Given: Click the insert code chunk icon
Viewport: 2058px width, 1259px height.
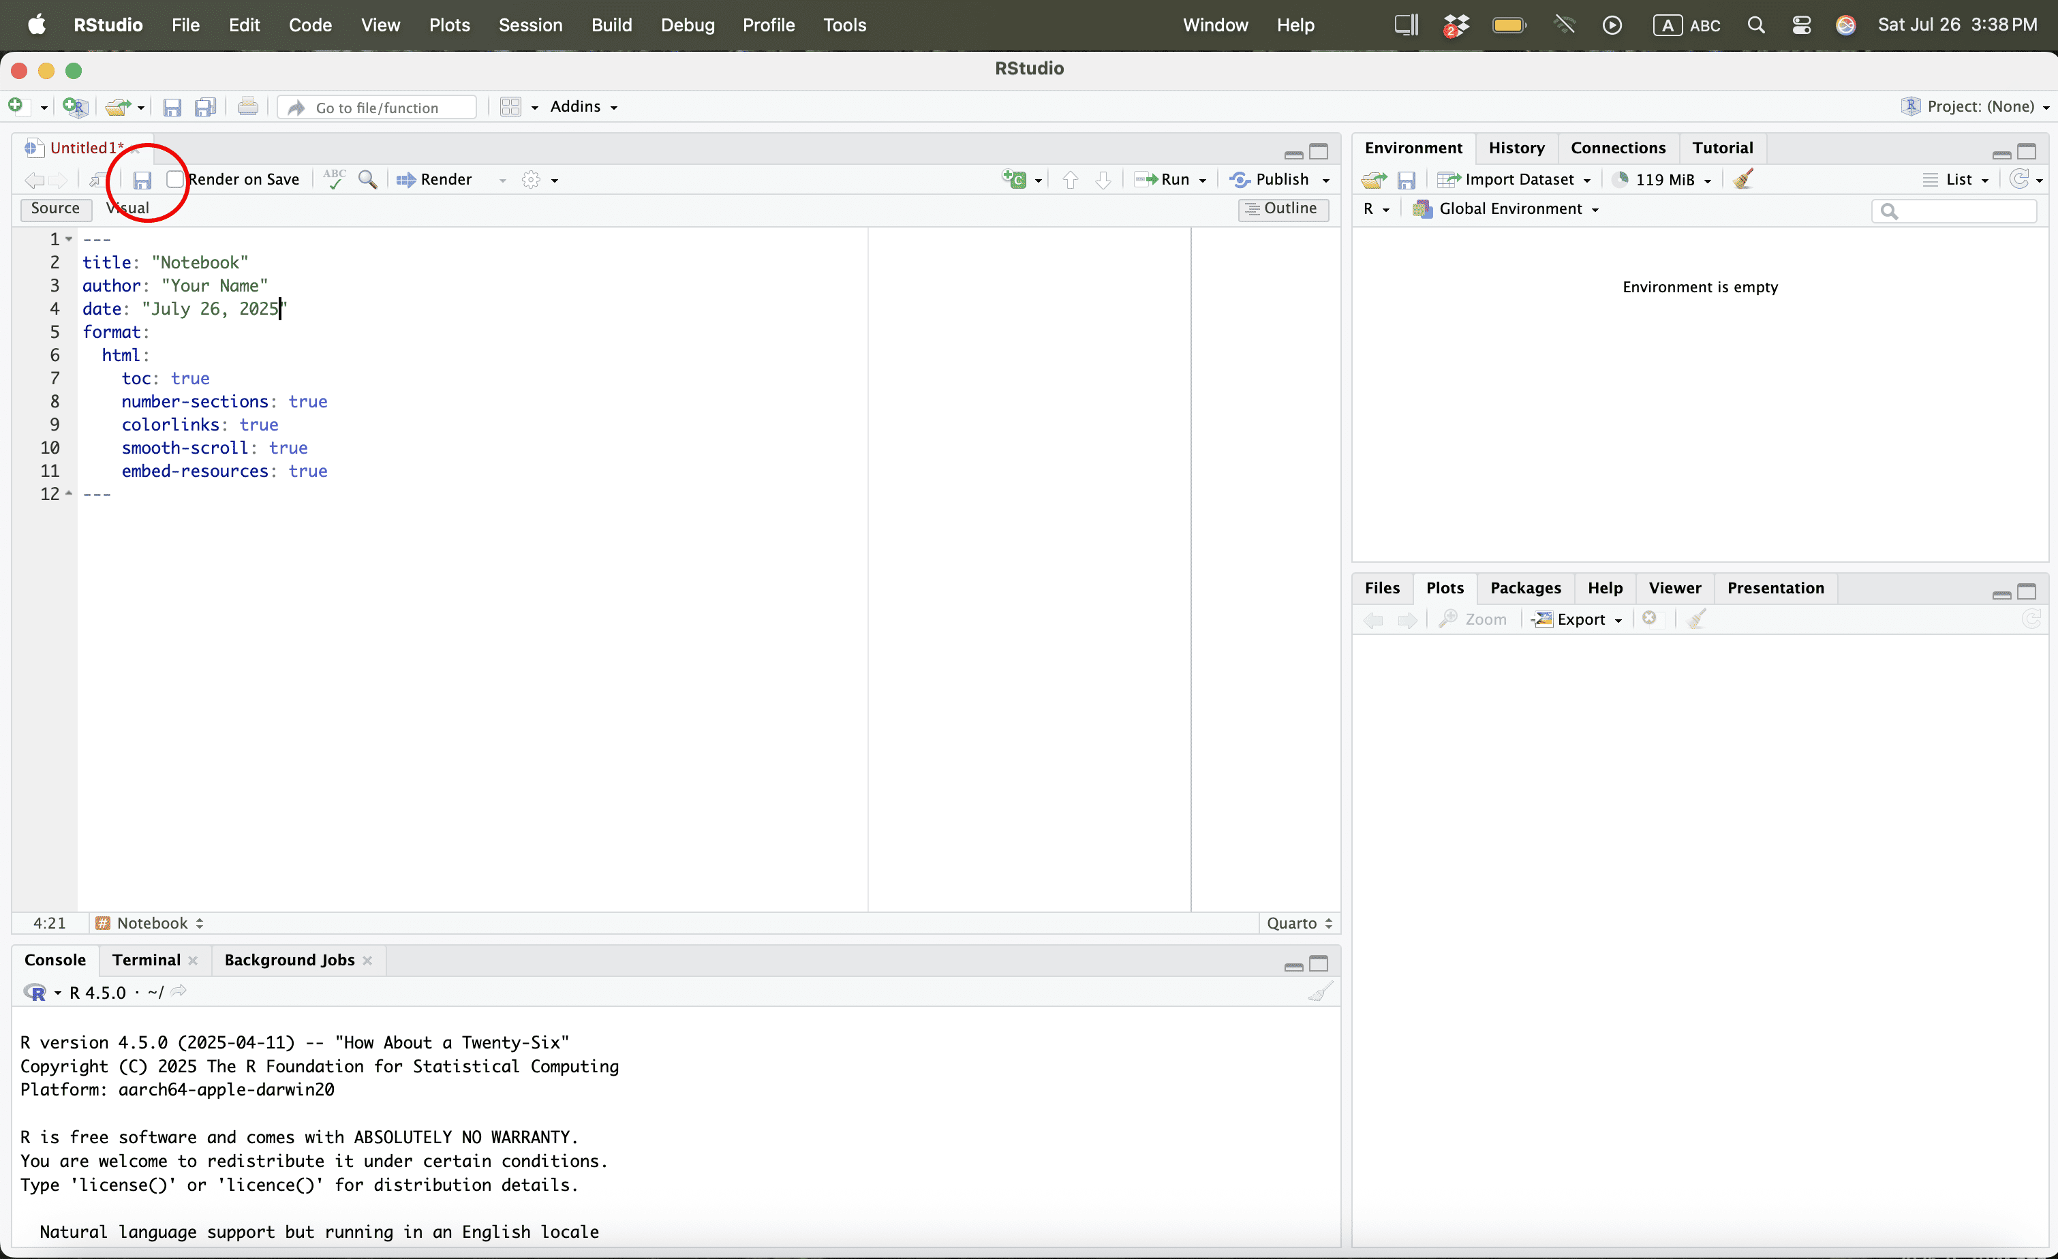Looking at the screenshot, I should pyautogui.click(x=1015, y=179).
